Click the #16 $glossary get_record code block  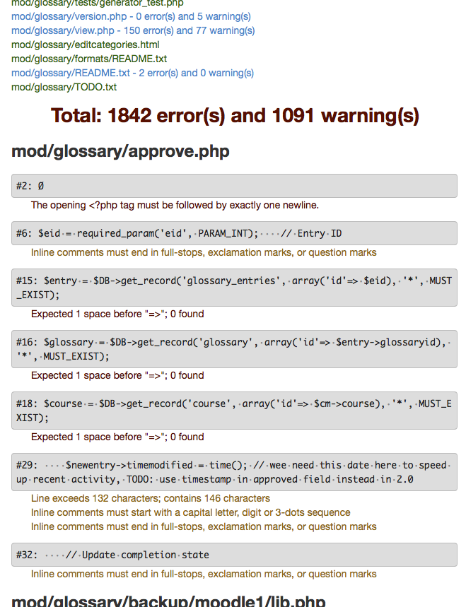pyautogui.click(x=234, y=349)
